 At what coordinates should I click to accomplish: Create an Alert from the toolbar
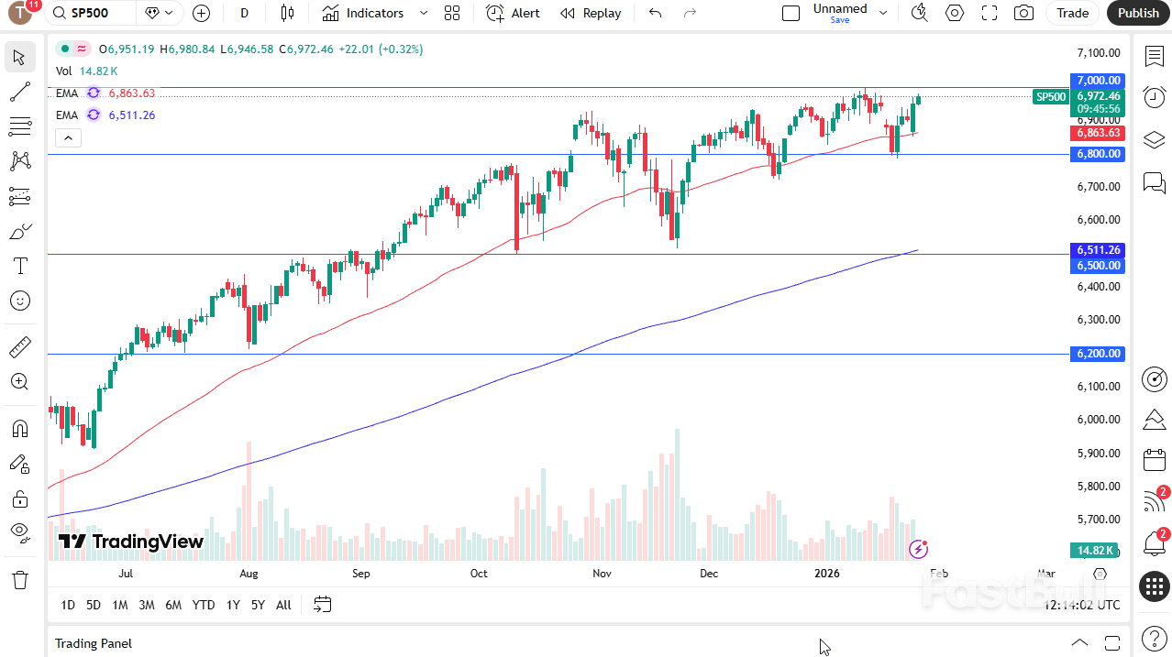point(512,13)
